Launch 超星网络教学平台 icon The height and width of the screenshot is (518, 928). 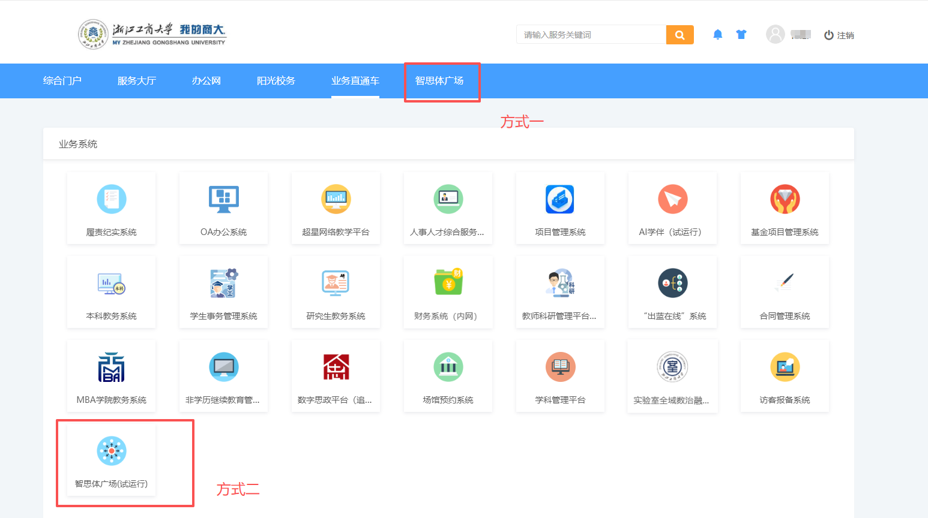[336, 200]
